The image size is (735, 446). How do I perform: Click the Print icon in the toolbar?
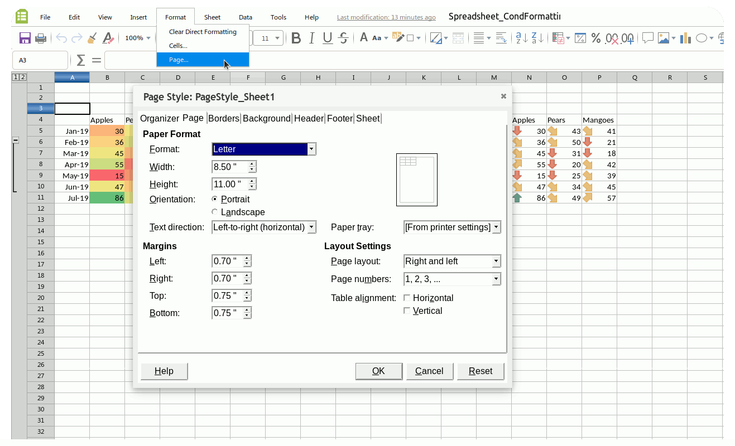pyautogui.click(x=40, y=38)
